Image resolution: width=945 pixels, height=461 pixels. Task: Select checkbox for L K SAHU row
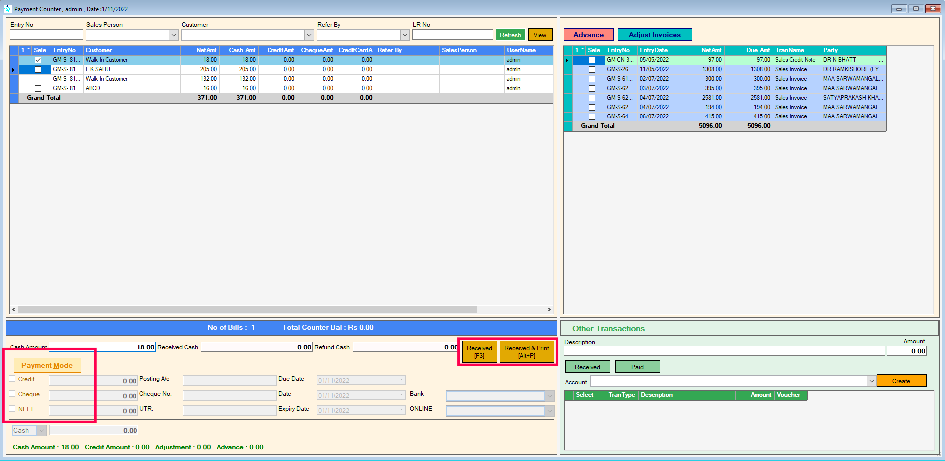click(38, 69)
